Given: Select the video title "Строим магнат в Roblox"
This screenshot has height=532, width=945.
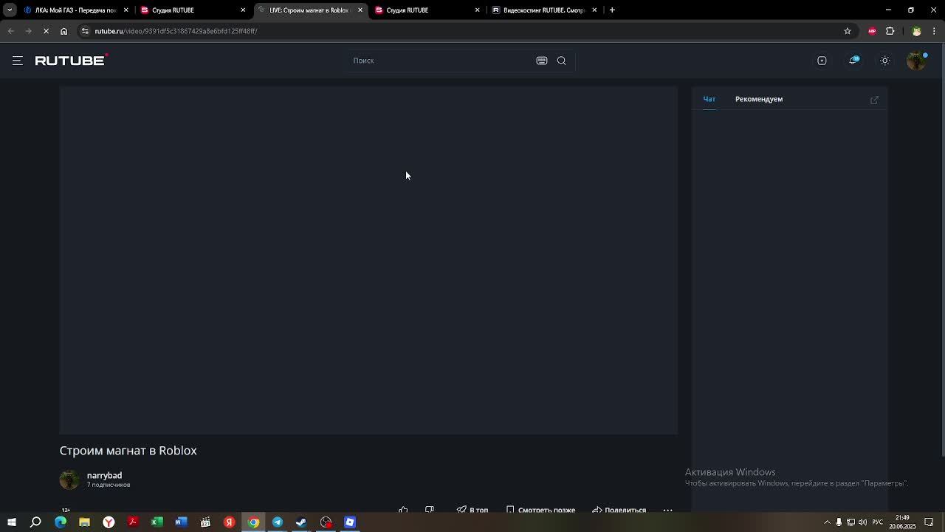Looking at the screenshot, I should coord(128,451).
